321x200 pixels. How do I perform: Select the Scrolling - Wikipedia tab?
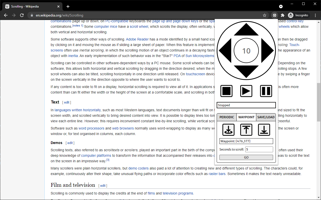tap(33, 6)
